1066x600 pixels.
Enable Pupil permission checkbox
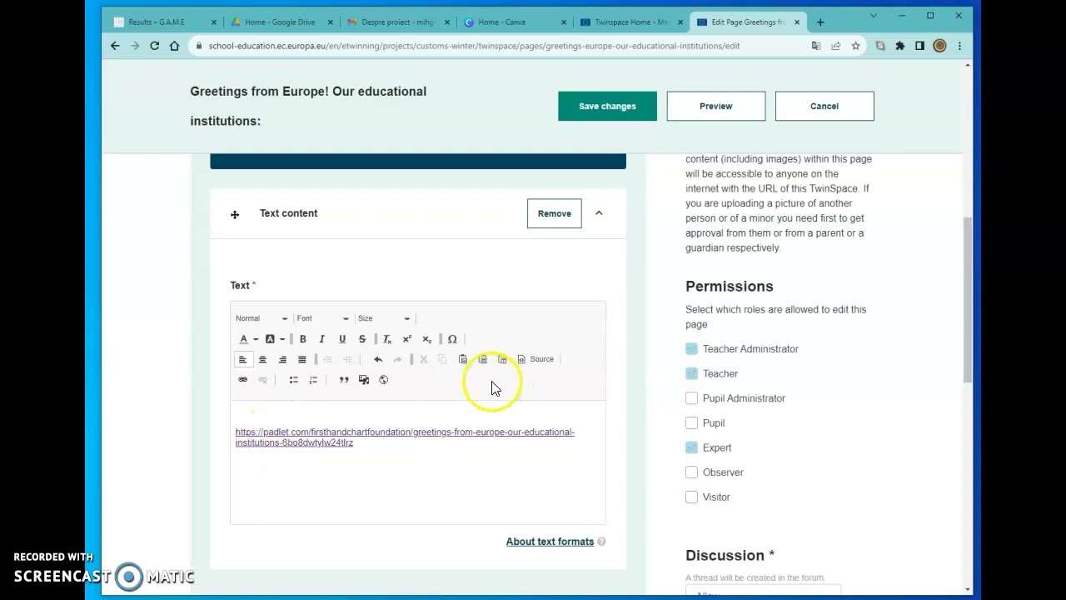[691, 422]
